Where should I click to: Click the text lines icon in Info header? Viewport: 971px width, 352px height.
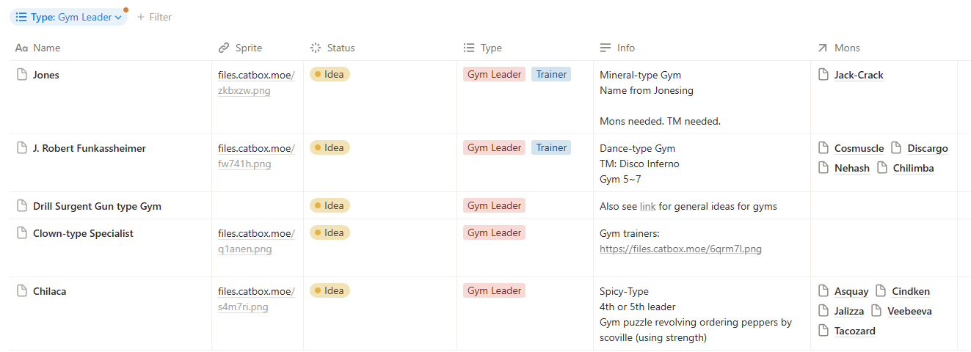[605, 48]
